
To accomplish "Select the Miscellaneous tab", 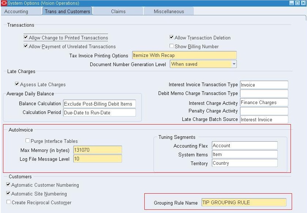I will [x=168, y=11].
